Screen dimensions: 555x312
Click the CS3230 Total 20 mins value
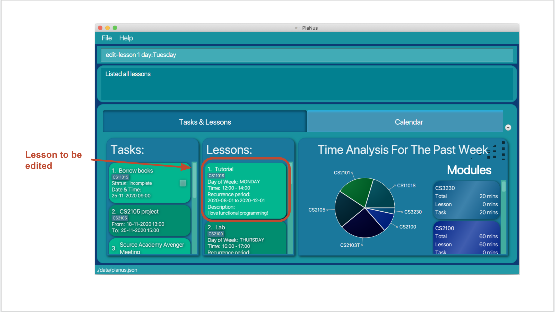click(x=488, y=196)
